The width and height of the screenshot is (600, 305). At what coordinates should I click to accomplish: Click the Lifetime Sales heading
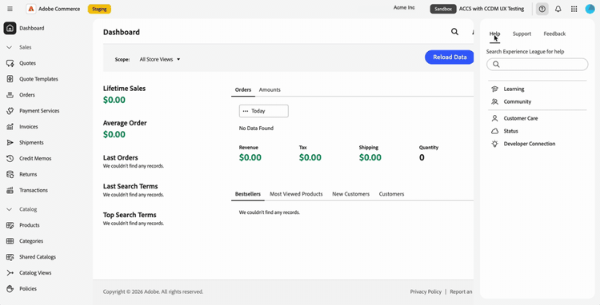click(124, 88)
